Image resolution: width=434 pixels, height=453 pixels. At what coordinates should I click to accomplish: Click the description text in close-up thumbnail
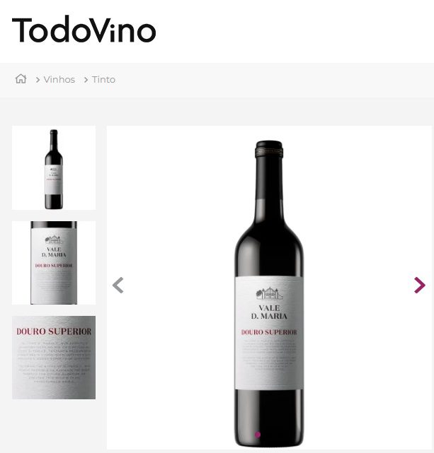(54, 363)
